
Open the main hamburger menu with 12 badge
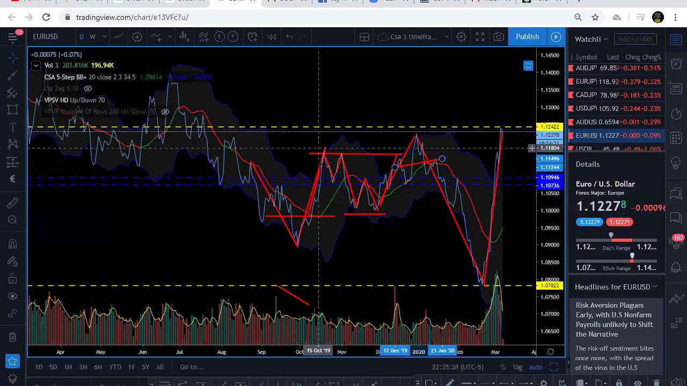click(x=13, y=36)
